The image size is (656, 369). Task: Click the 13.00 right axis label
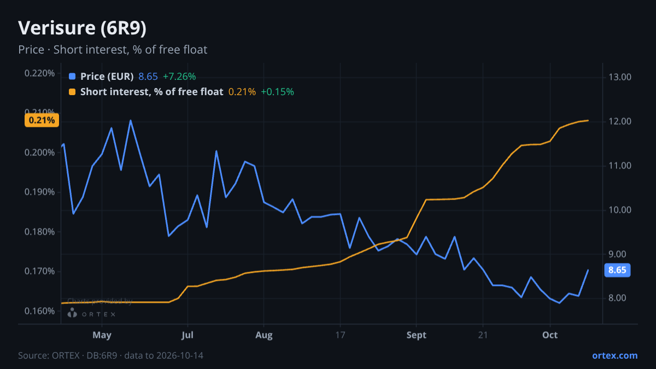click(619, 77)
